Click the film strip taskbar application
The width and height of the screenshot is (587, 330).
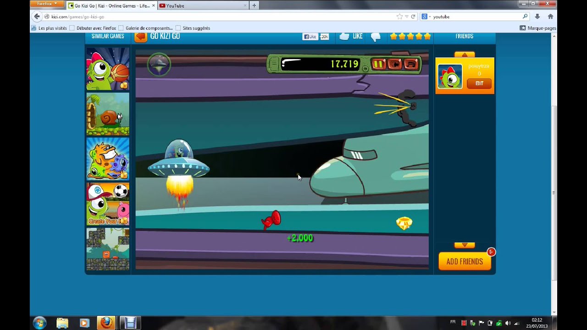tap(130, 323)
